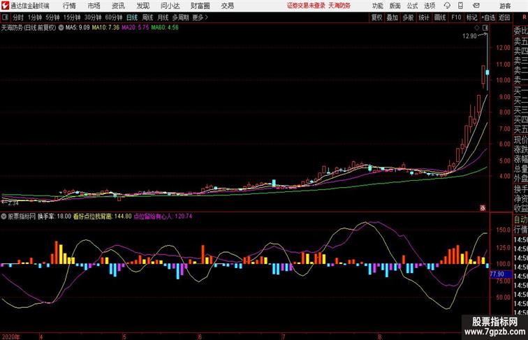Screen dimensions: 528x340
Task: Open the main chart indicator dropdown circle
Action: (61, 28)
